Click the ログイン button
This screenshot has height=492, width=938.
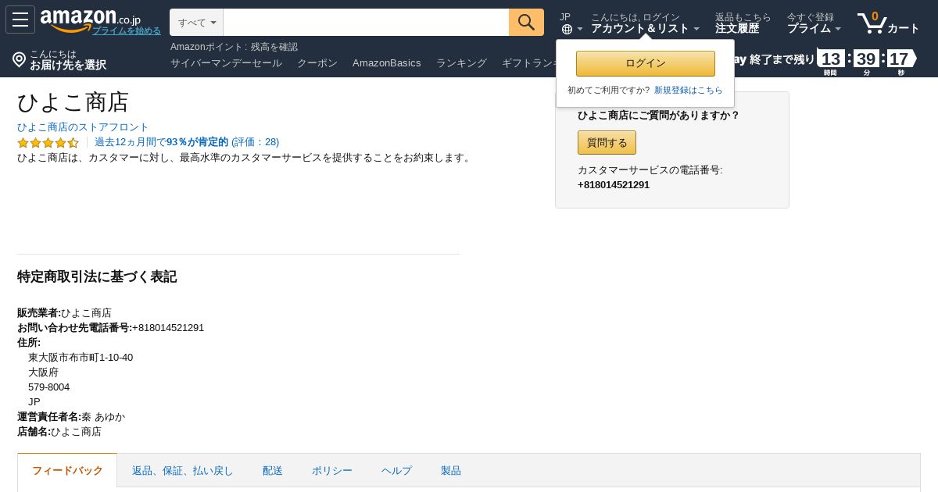click(646, 63)
